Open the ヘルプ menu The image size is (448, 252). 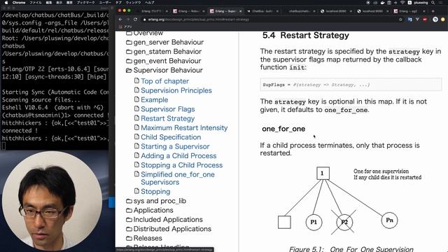tap(150, 3)
